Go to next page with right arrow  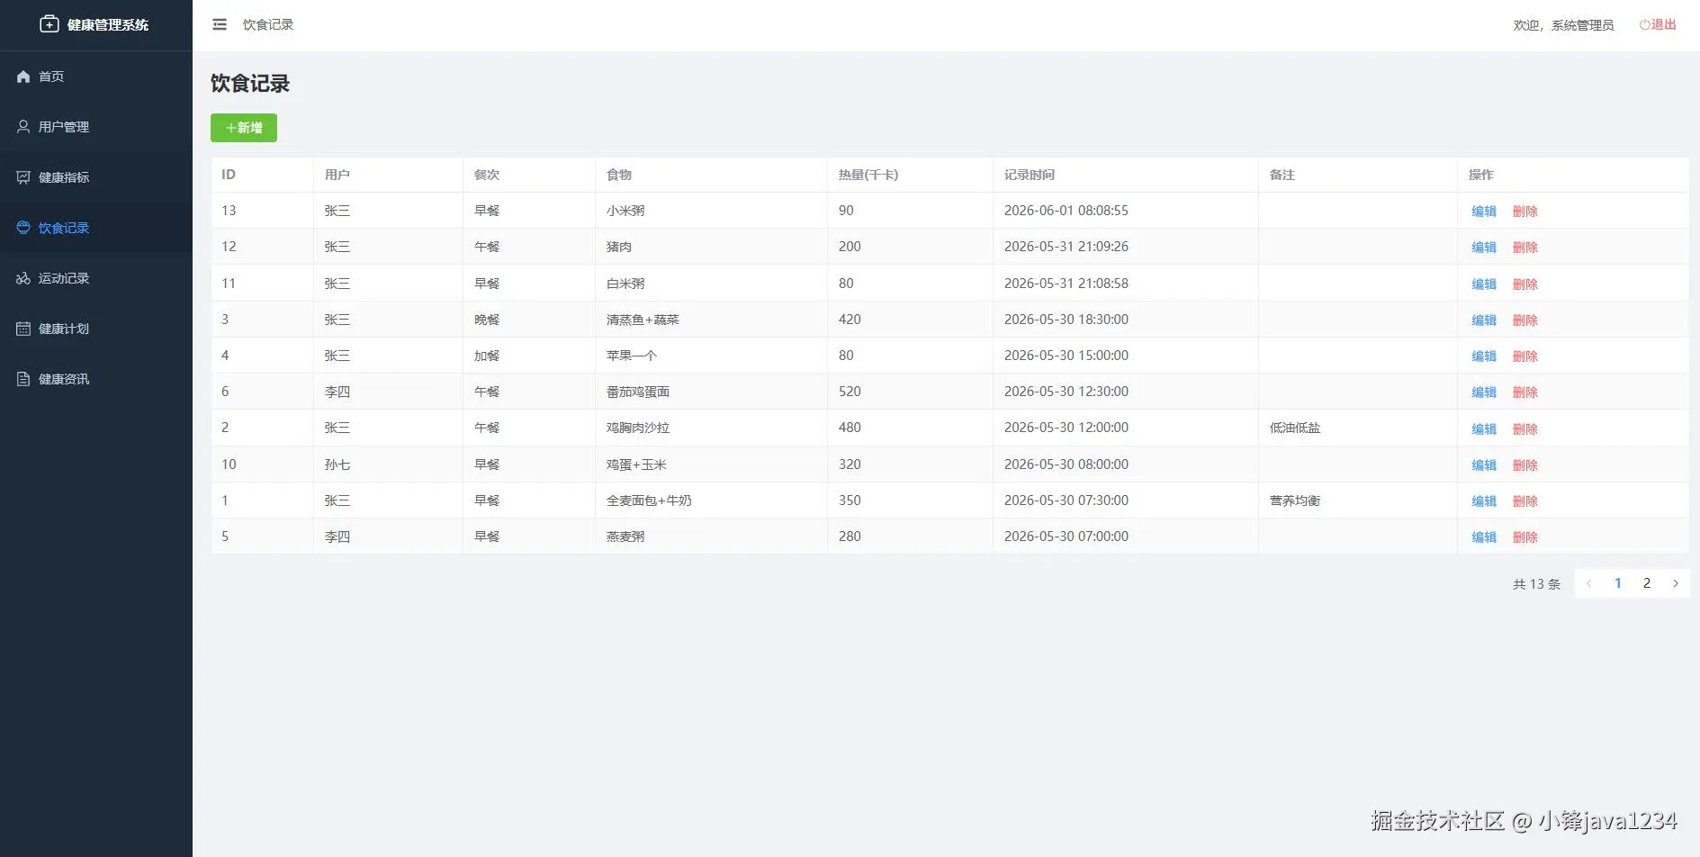pyautogui.click(x=1676, y=583)
